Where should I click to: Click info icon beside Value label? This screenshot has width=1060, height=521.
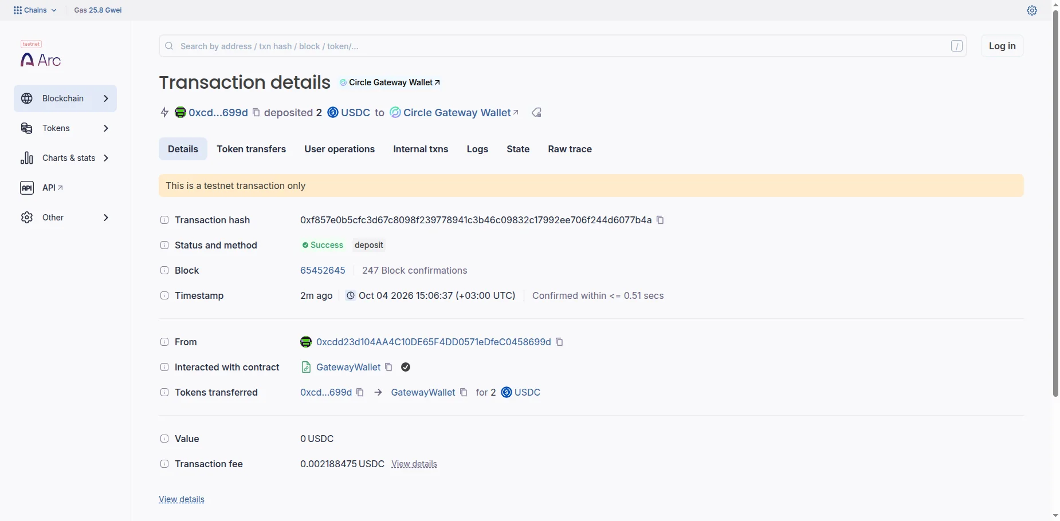click(x=164, y=439)
